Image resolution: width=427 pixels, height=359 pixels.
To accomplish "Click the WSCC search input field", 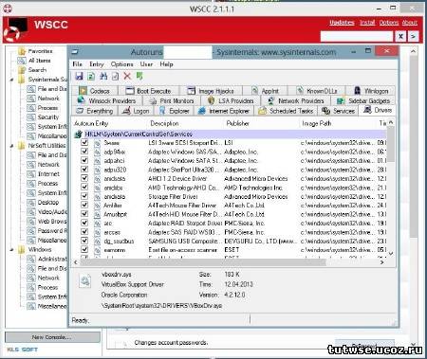I will click(x=357, y=36).
